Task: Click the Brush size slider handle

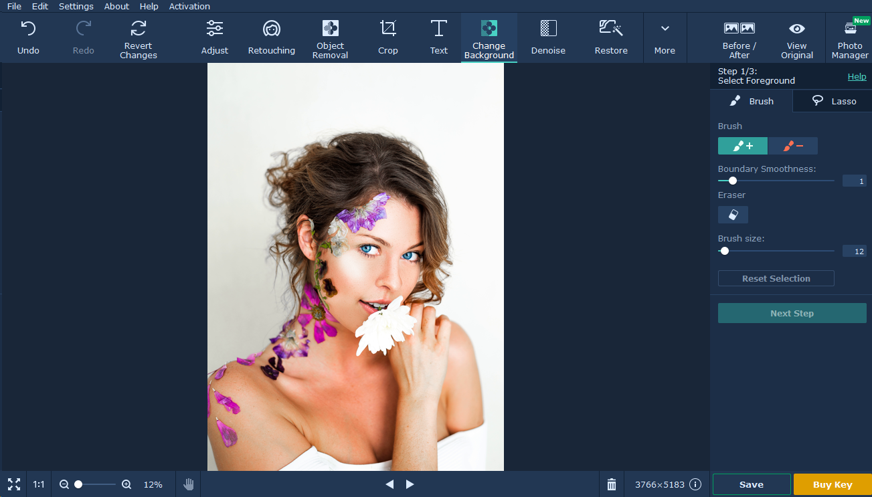Action: point(725,252)
